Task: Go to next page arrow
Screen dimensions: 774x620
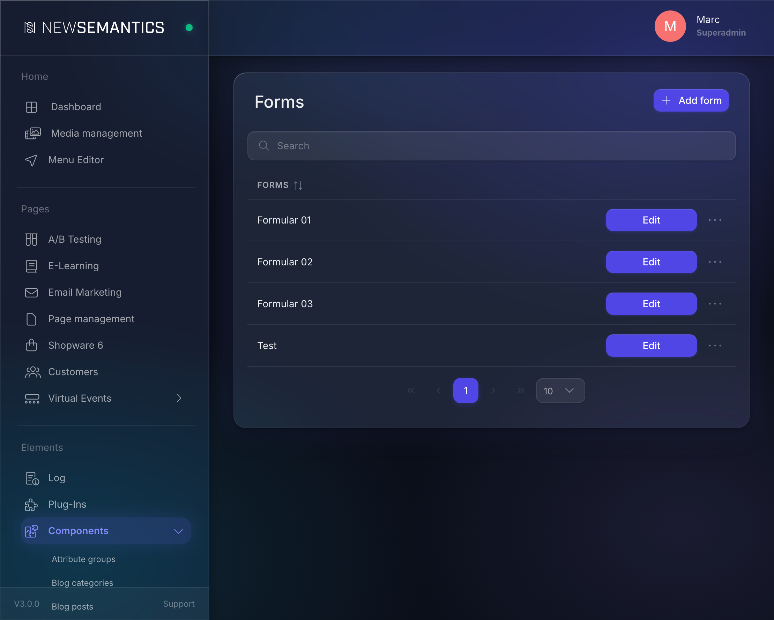Action: [493, 390]
